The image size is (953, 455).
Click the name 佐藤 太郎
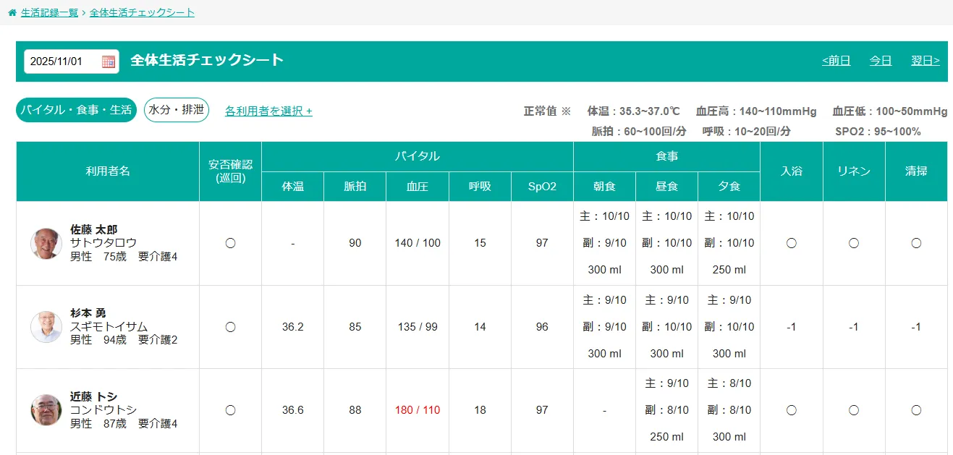(x=94, y=229)
